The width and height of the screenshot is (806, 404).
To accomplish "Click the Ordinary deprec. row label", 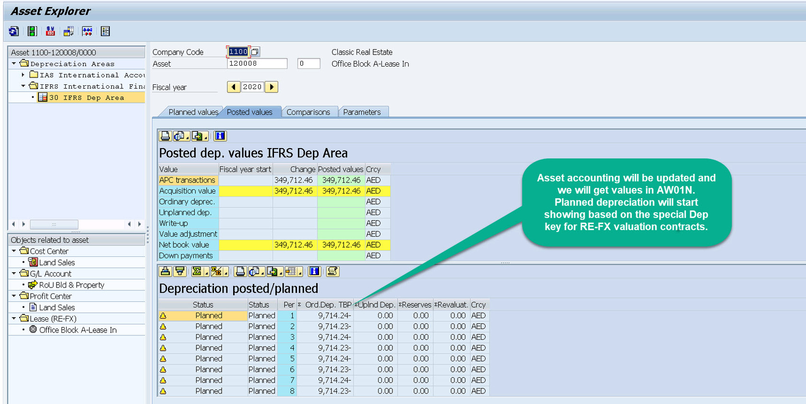I will [x=188, y=202].
